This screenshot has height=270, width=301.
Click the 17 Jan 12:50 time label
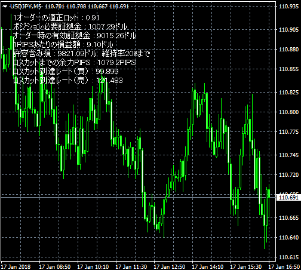coord(170,267)
